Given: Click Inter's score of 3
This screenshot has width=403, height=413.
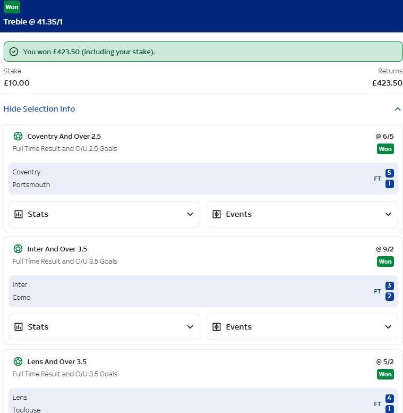Looking at the screenshot, I should point(390,286).
